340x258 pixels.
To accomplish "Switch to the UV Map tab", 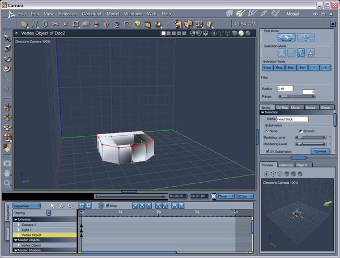I will coord(282,107).
